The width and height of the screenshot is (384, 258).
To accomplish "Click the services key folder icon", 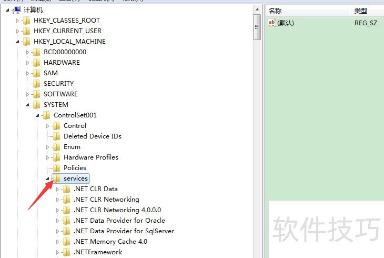I will click(56, 178).
